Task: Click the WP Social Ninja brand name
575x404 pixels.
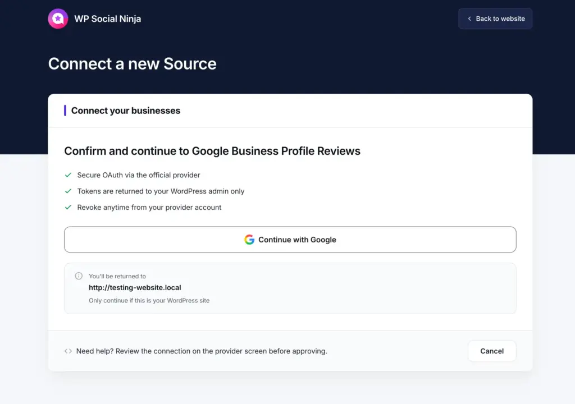Action: (x=107, y=19)
